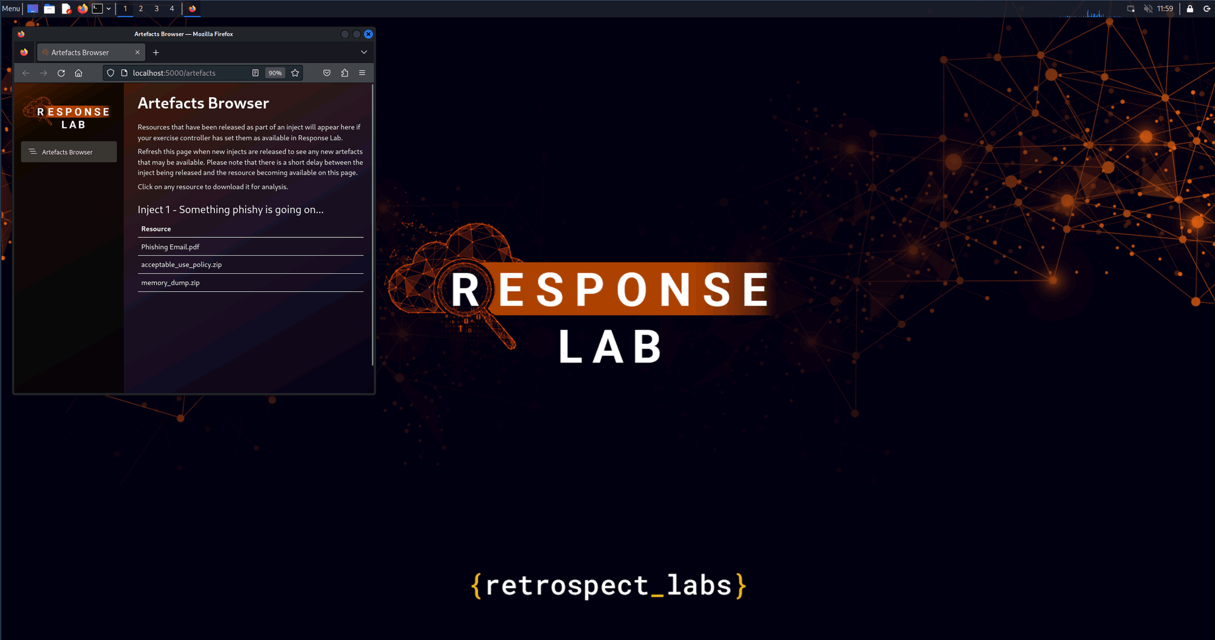Reset the 90% zoom level
1215x640 pixels.
(275, 73)
